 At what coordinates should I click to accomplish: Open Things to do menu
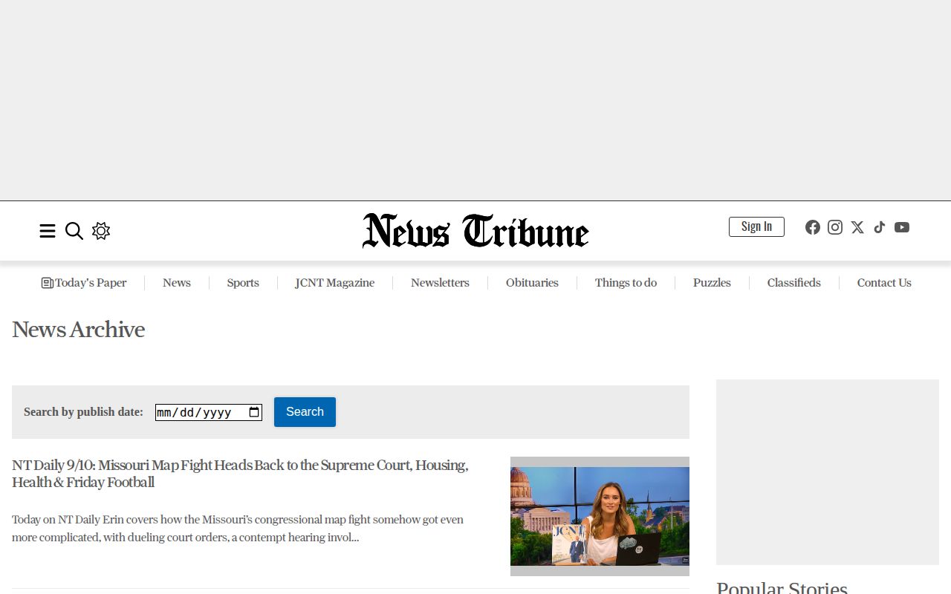click(x=626, y=283)
